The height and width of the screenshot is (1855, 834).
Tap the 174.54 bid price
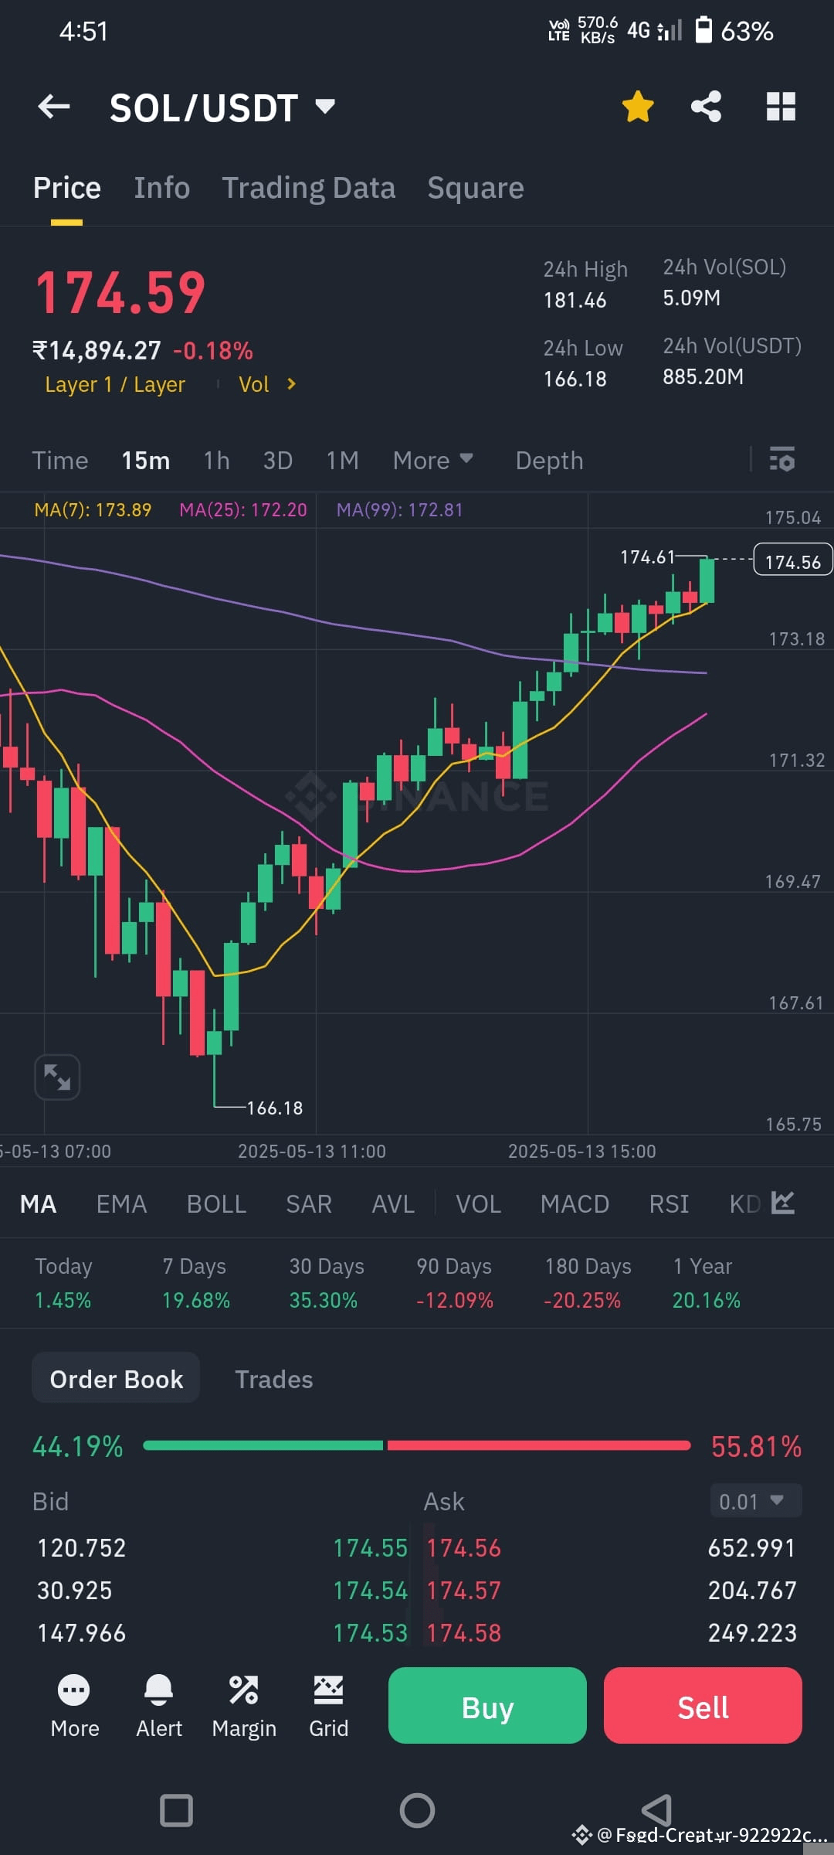click(x=370, y=1591)
